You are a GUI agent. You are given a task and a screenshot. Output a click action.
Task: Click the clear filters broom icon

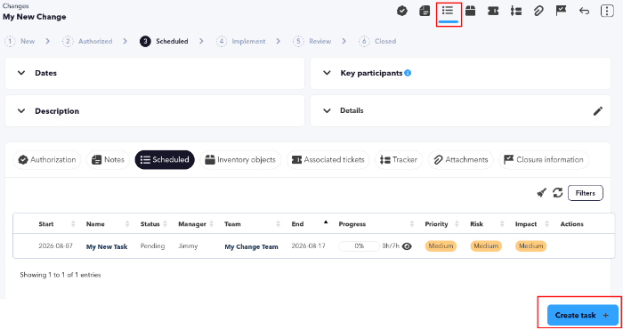point(541,193)
